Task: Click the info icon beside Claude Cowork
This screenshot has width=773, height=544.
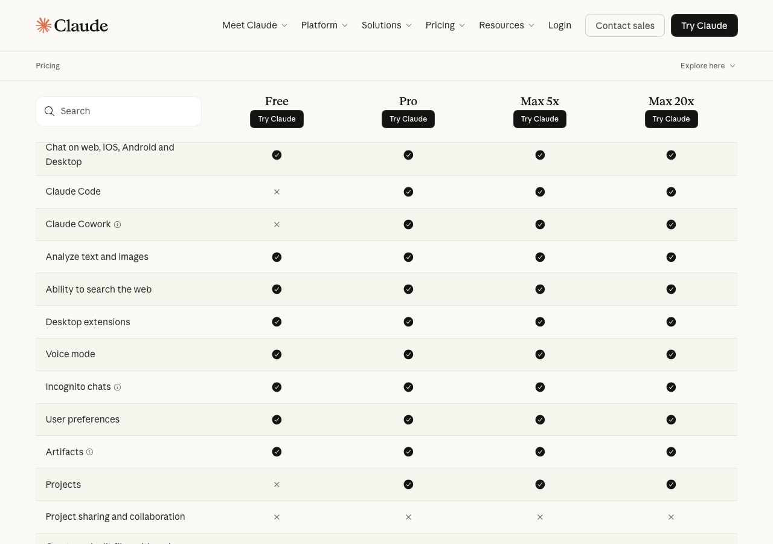Action: click(118, 225)
